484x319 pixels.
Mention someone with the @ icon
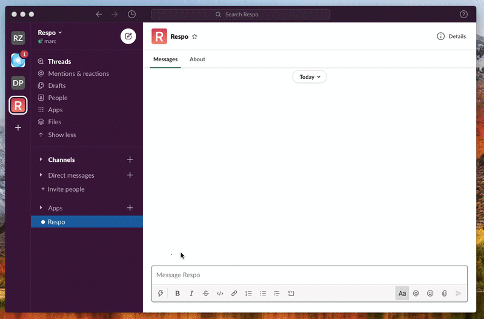click(x=416, y=294)
